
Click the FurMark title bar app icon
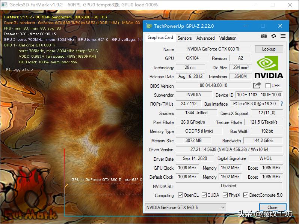click(x=5, y=5)
